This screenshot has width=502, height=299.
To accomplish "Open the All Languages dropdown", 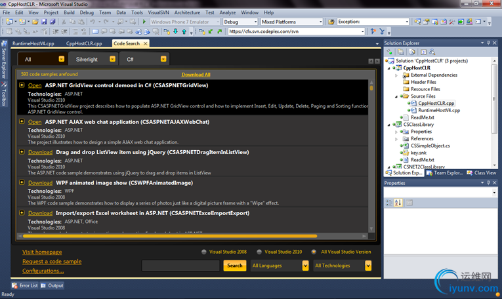I will tap(305, 266).
